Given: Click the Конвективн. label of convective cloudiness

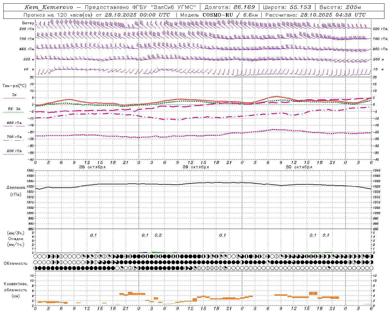Looking at the screenshot, I should pyautogui.click(x=15, y=284).
